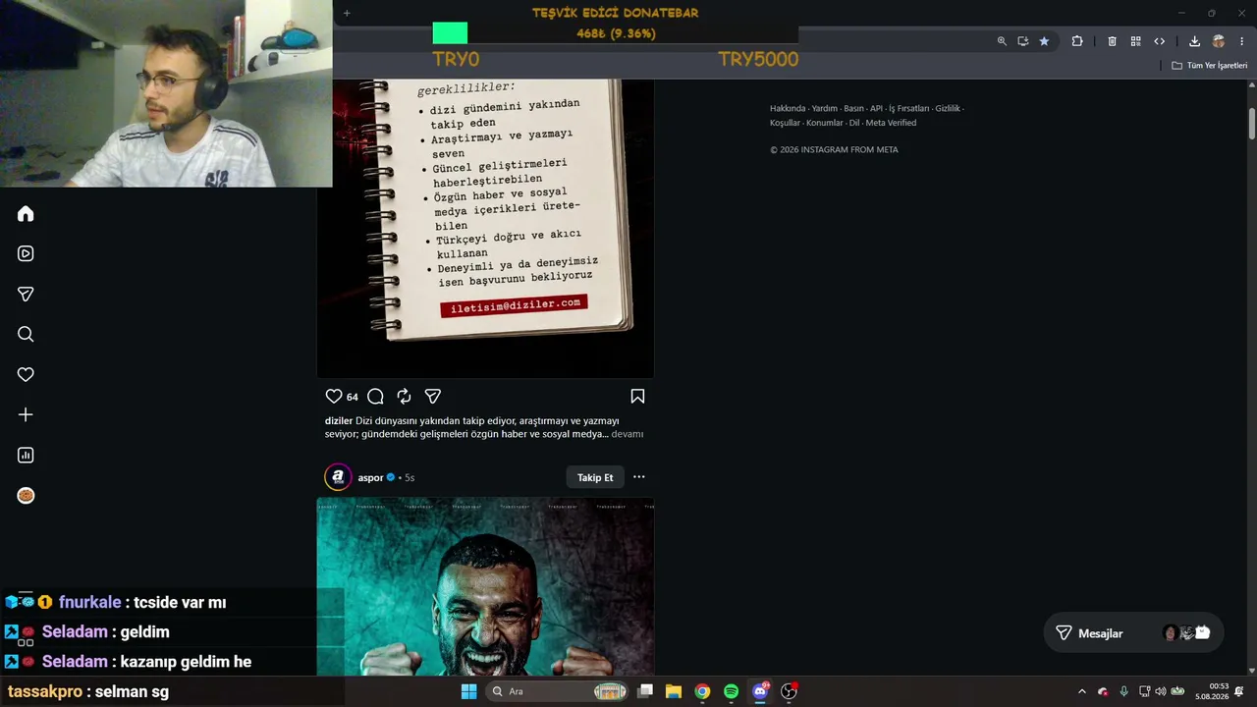
Task: Open Reels from the Instagram sidebar
Action: click(x=26, y=253)
